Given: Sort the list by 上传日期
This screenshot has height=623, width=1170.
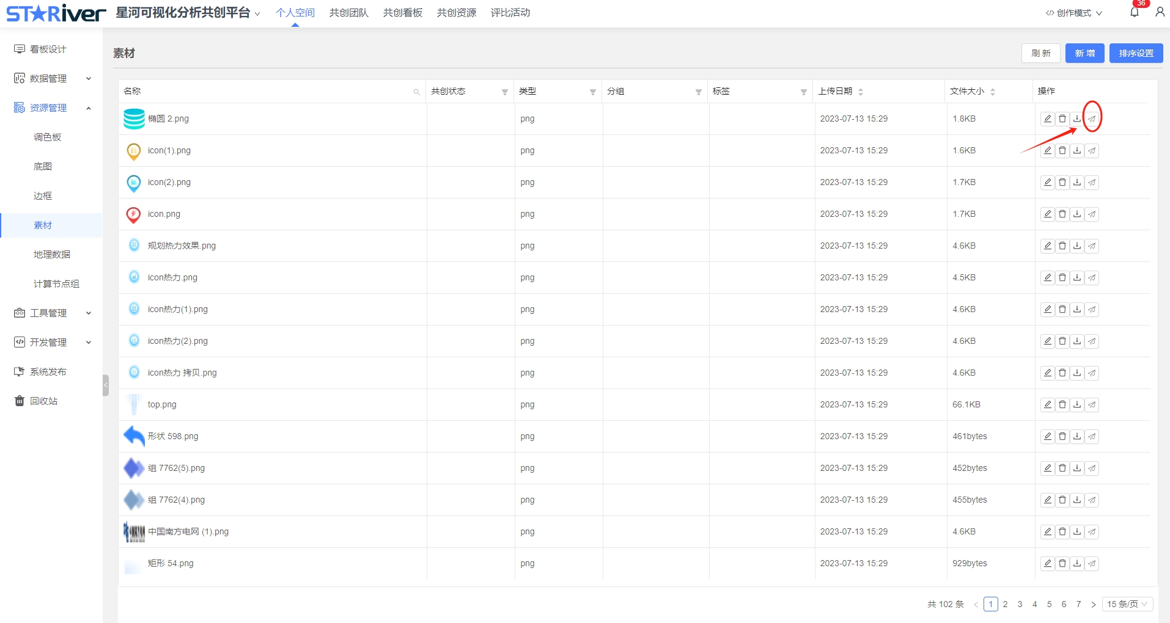Looking at the screenshot, I should click(861, 92).
